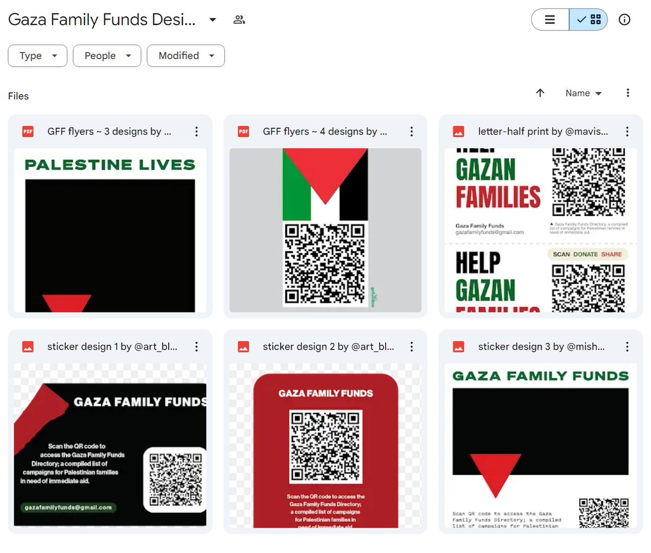The height and width of the screenshot is (553, 651).
Task: Open the folder details info icon
Action: tap(625, 20)
